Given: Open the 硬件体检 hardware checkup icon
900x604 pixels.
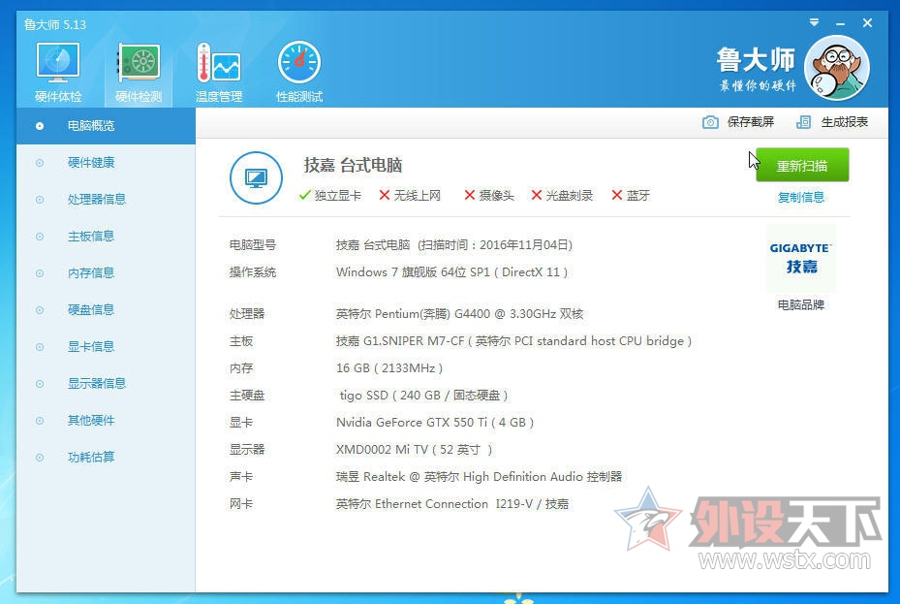Looking at the screenshot, I should click(58, 73).
